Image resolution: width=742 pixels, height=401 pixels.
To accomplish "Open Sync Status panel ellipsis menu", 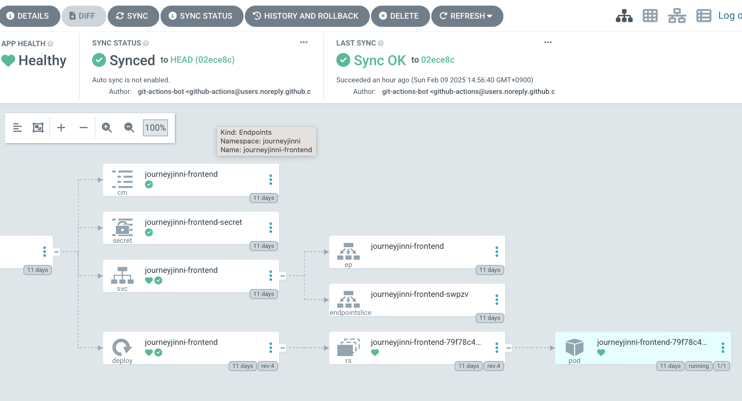I will (304, 42).
